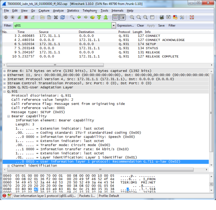Image resolution: width=216 pixels, height=210 pixels.
Task: Select Message type: SETUP (0x05) line
Action: tap(38, 112)
